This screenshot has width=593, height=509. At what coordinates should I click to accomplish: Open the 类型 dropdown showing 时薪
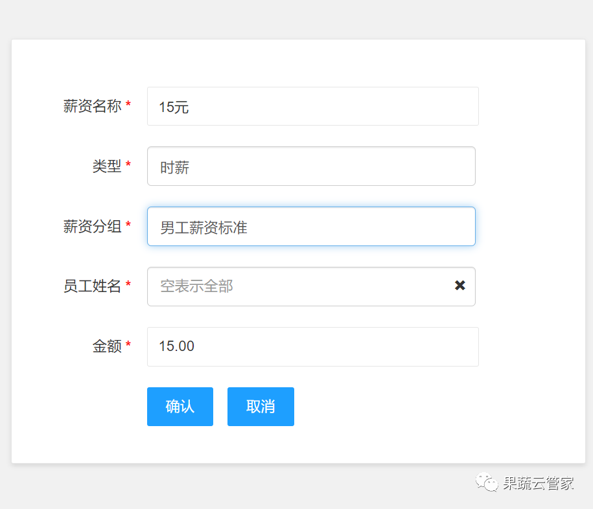coord(311,166)
